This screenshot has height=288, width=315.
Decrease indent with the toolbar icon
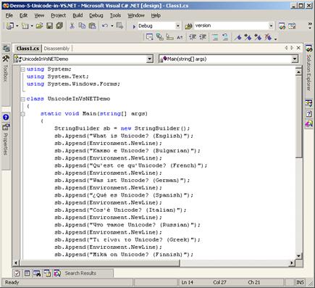pos(193,37)
